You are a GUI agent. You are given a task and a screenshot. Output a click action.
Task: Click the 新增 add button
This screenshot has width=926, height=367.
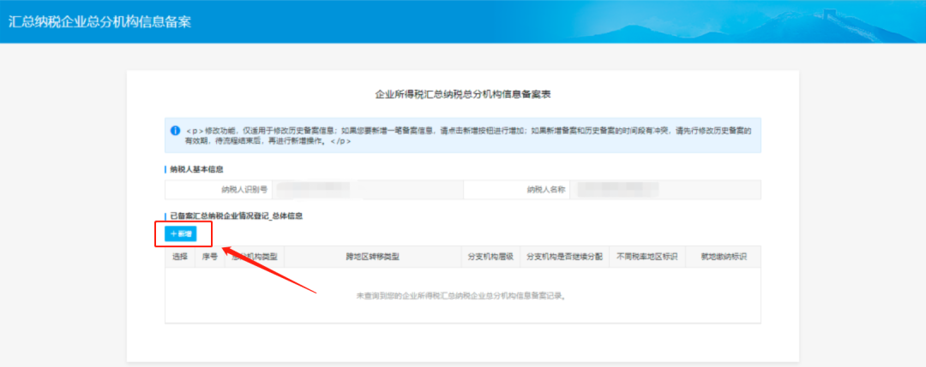click(x=180, y=234)
